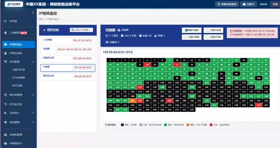Click the IP绑定信息 lock icon

5,53
